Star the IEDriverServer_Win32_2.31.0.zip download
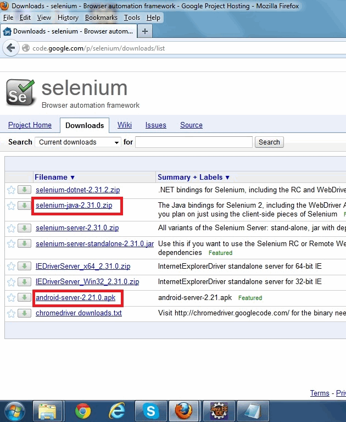 tap(12, 282)
